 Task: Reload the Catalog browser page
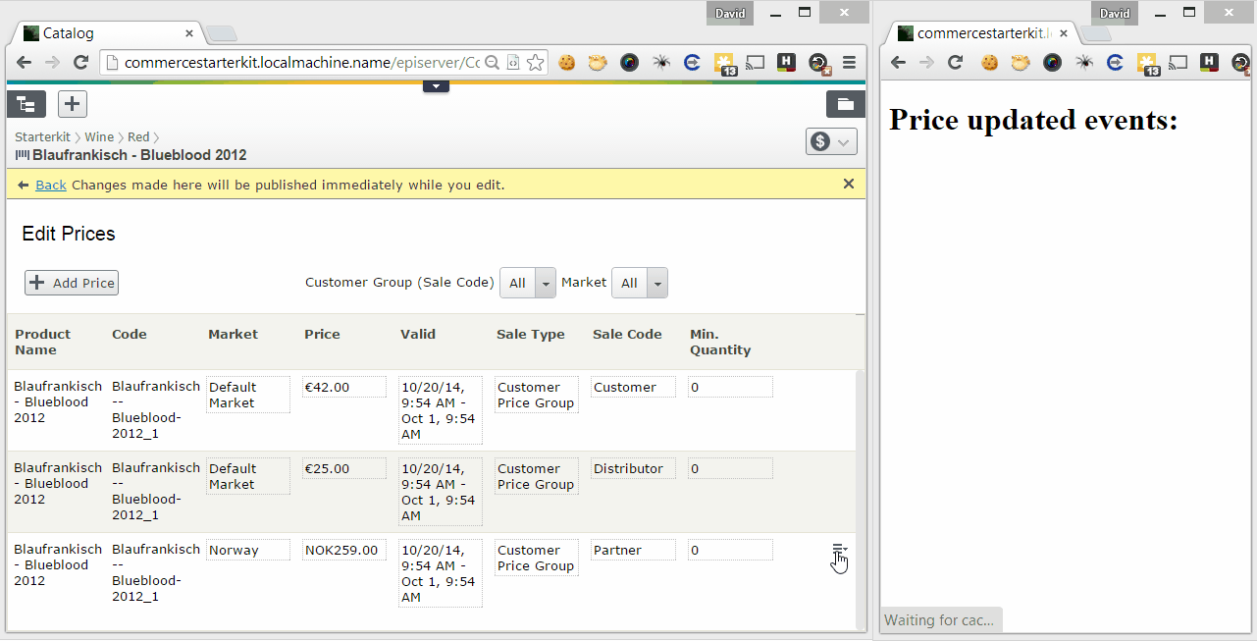(x=81, y=63)
